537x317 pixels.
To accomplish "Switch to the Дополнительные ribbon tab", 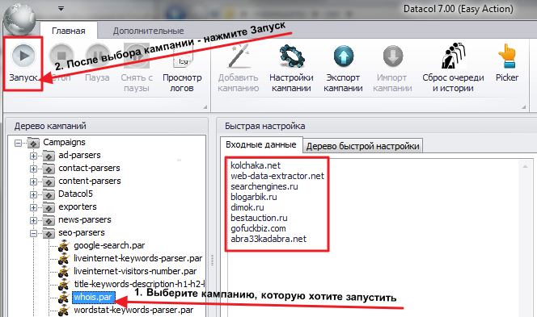I will (148, 31).
